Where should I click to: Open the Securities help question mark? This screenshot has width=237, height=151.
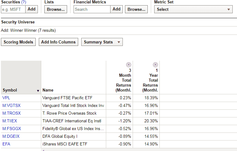click(x=24, y=2)
